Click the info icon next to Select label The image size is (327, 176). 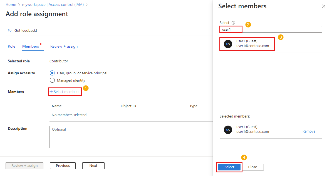click(x=233, y=23)
